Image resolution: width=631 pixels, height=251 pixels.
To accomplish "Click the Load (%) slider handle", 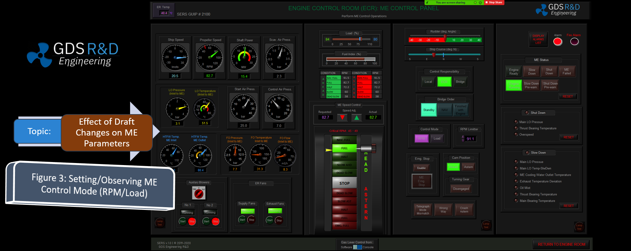I will coord(360,39).
